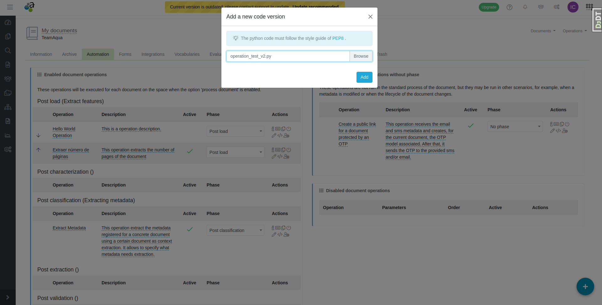Expand the No phase dropdown
The image size is (602, 305).
coord(515,127)
